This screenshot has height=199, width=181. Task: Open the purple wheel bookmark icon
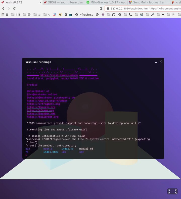103,15
